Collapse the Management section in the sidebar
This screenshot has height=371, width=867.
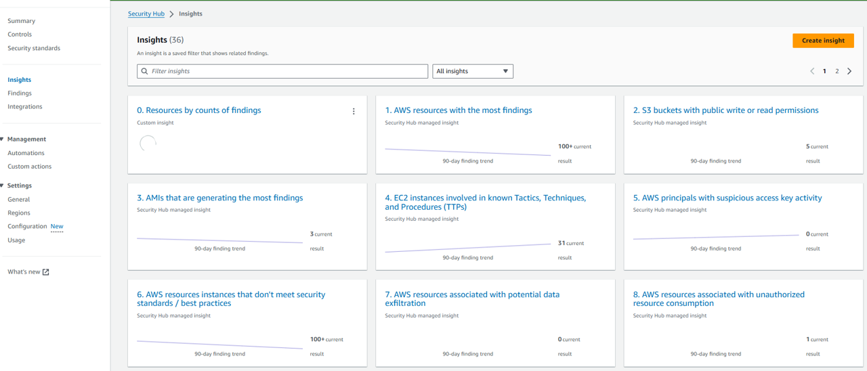pos(3,139)
